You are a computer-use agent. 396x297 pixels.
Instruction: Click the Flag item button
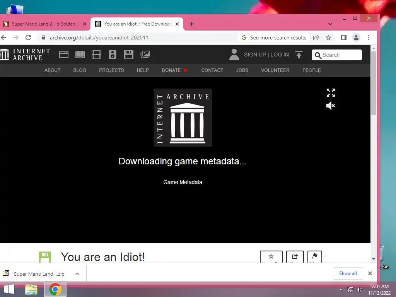coord(315,257)
